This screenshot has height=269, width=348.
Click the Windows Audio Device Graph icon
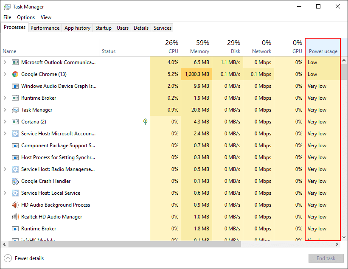click(15, 86)
